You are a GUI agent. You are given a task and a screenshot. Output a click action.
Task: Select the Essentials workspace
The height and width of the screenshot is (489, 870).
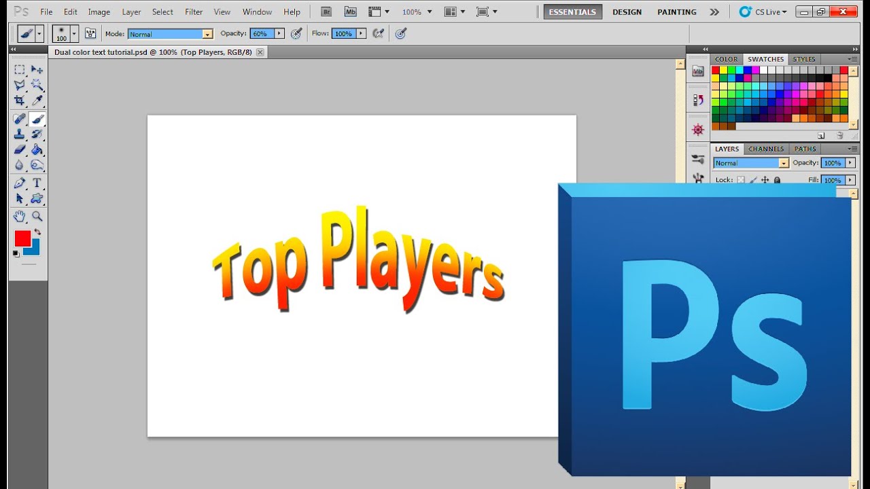click(x=573, y=12)
